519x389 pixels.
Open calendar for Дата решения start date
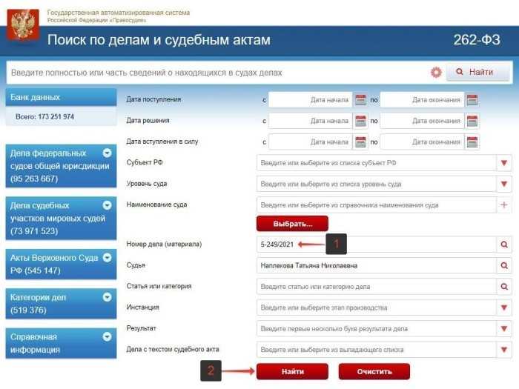tap(361, 121)
